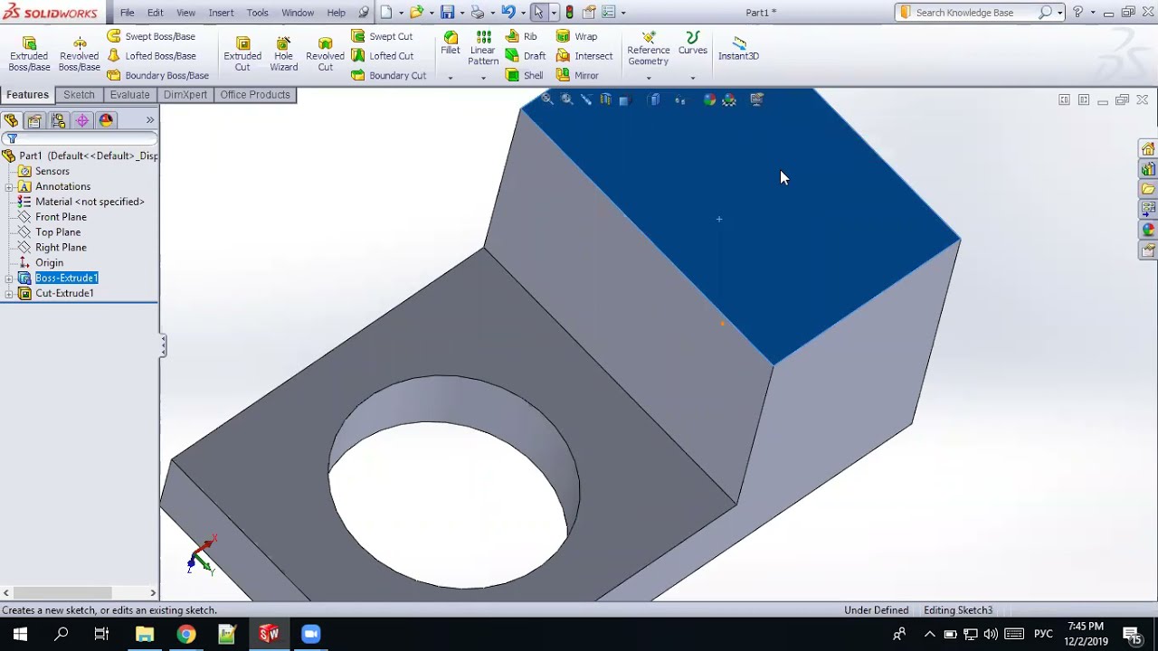Click the Wrap tool

[x=576, y=36]
